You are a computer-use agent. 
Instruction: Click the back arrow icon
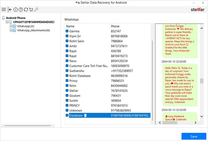point(10,9)
